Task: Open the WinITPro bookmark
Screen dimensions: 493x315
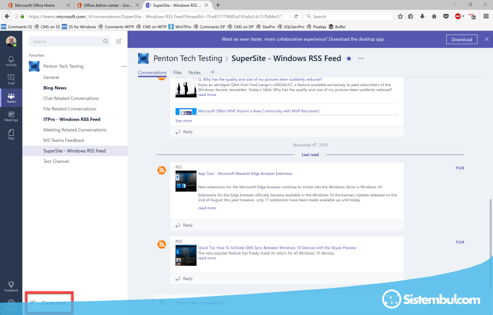Action: pos(180,26)
